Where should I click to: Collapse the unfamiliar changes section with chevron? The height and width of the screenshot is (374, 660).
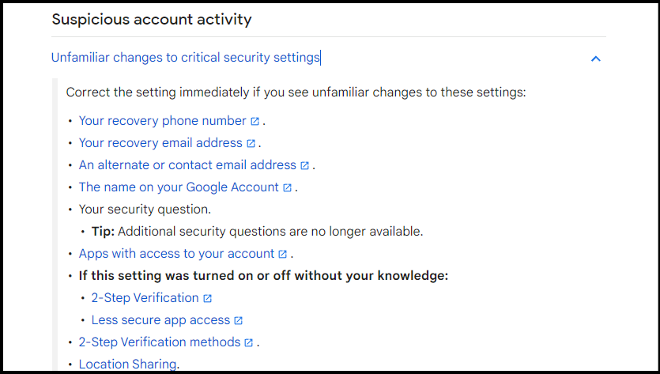tap(595, 59)
